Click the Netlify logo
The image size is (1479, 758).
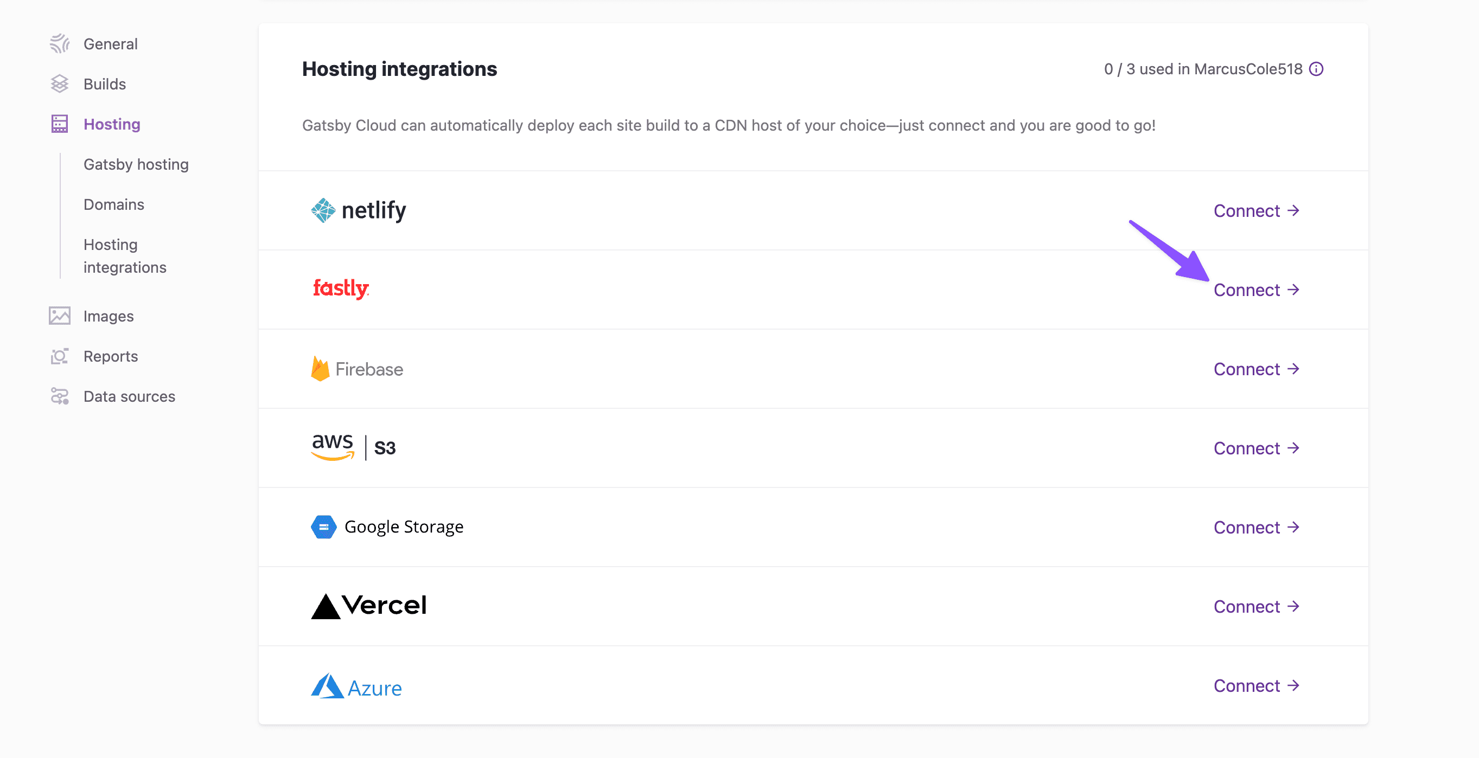point(358,210)
